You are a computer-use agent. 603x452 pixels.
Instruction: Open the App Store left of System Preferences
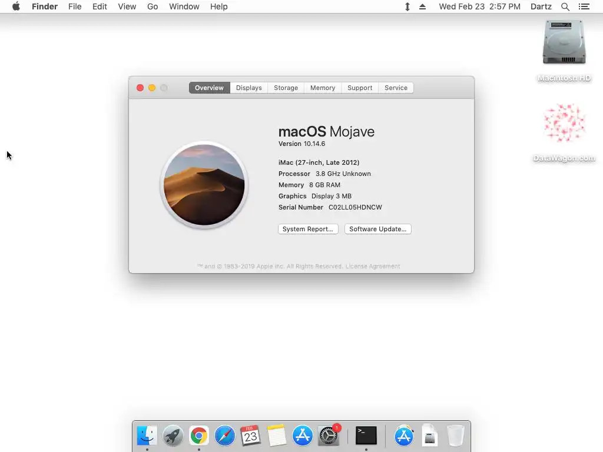(x=302, y=436)
